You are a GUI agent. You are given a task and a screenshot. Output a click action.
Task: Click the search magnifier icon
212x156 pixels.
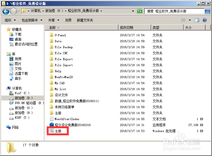[207, 11]
